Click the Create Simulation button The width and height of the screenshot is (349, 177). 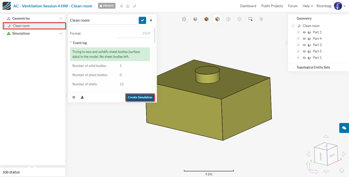tap(140, 97)
